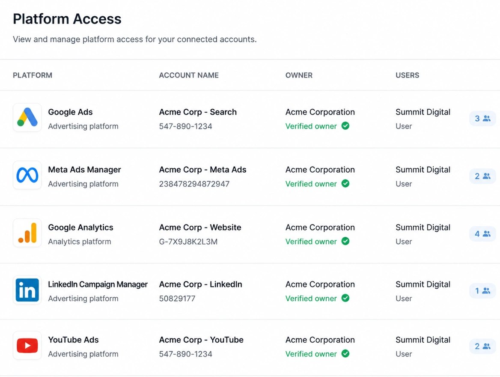Select the Meta Ads Manager platform name
This screenshot has height=377, width=500.
pos(84,170)
